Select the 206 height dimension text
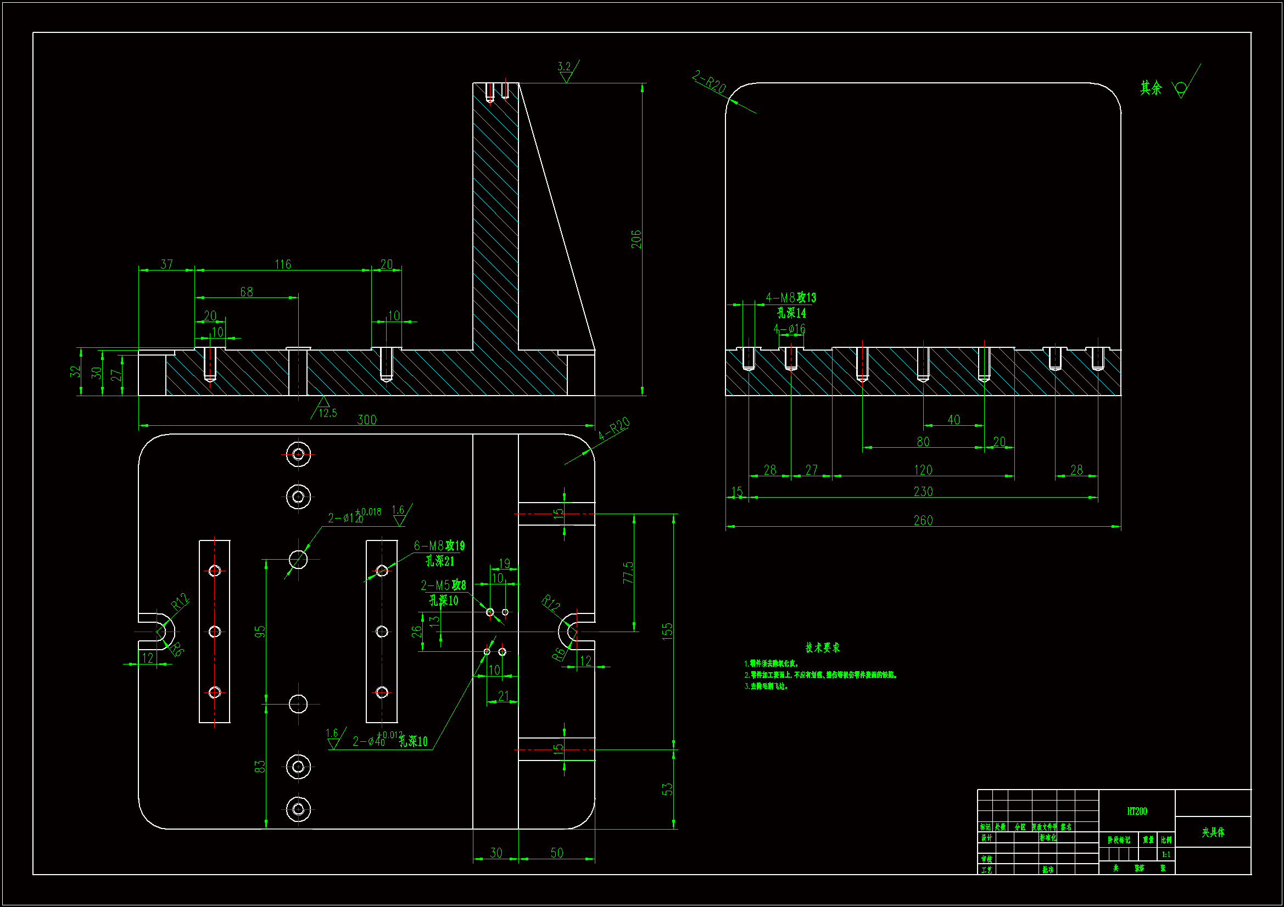This screenshot has height=907, width=1284. point(637,239)
